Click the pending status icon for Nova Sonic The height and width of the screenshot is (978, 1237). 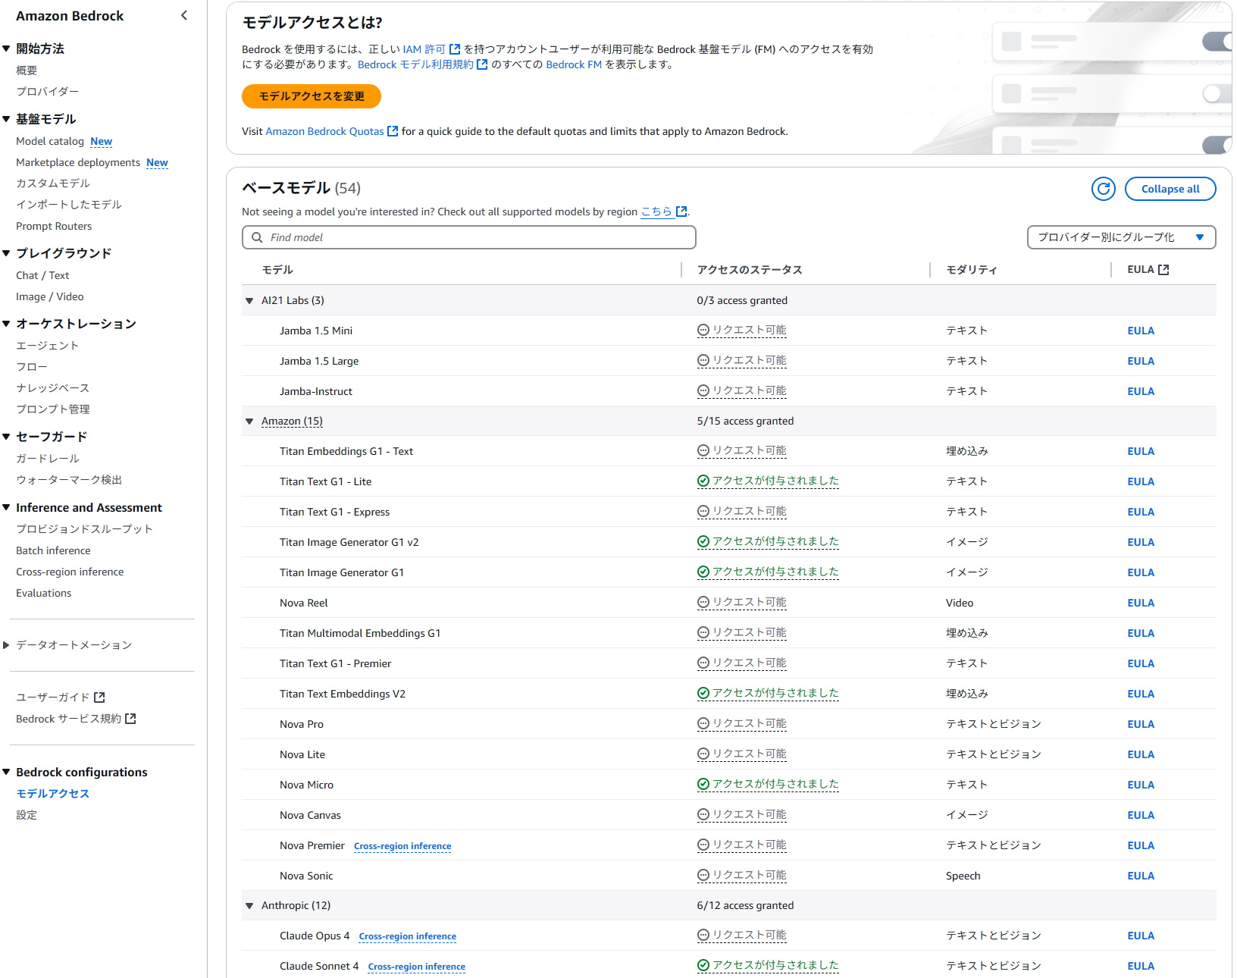703,875
